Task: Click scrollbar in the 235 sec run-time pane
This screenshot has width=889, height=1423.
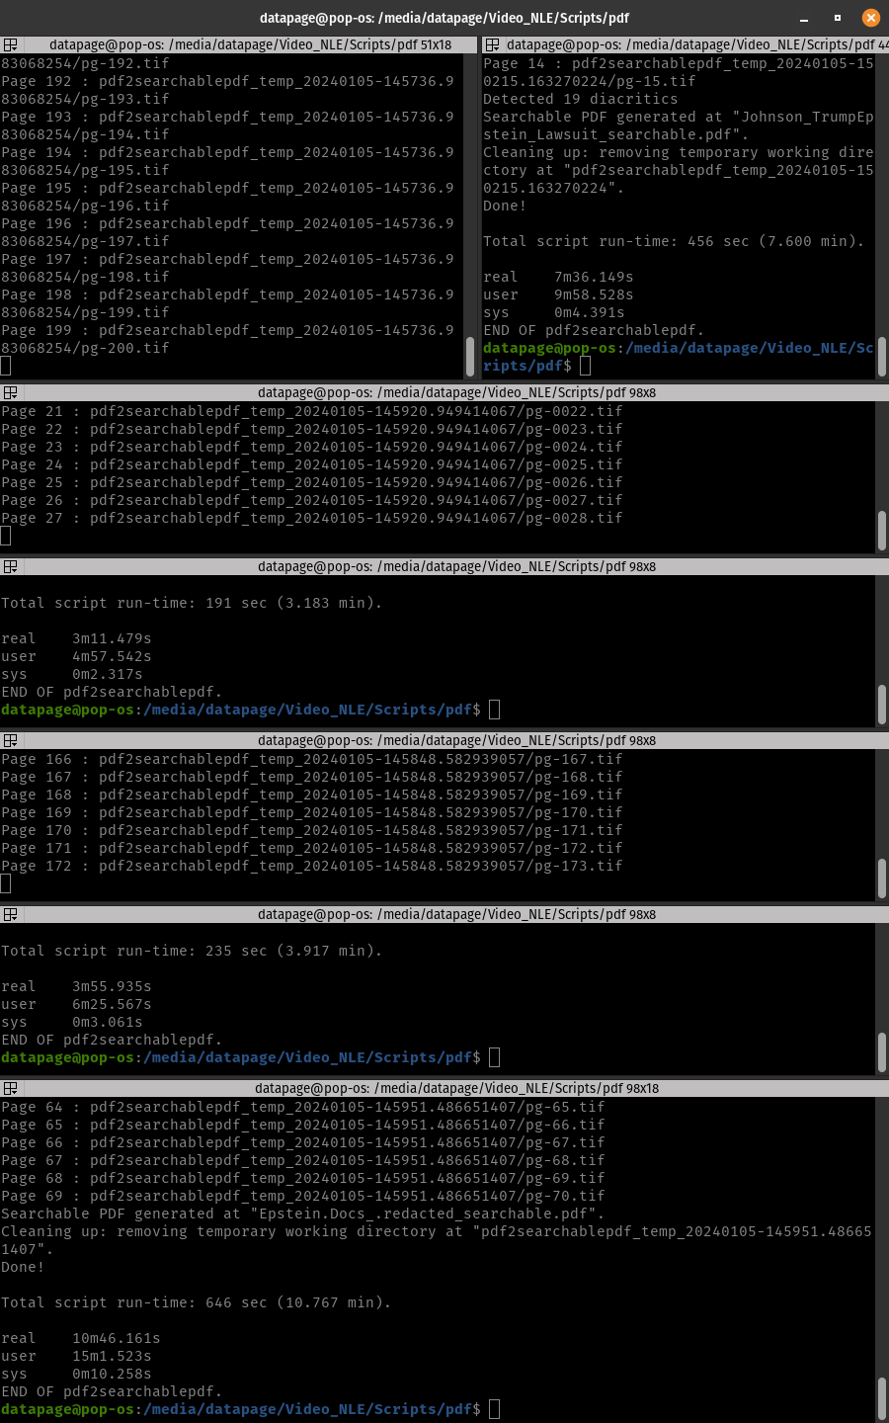Action: pyautogui.click(x=881, y=1049)
